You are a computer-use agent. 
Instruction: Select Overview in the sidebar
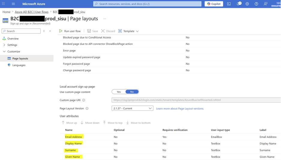coord(13,39)
